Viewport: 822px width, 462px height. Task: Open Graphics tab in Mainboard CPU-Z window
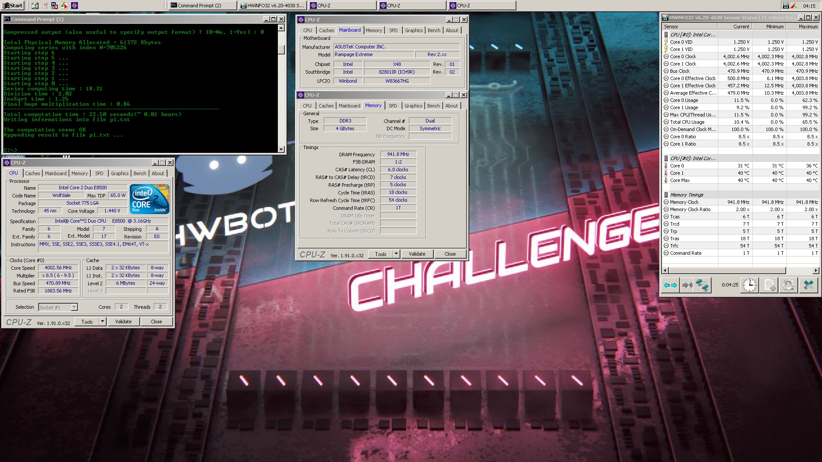tap(414, 30)
